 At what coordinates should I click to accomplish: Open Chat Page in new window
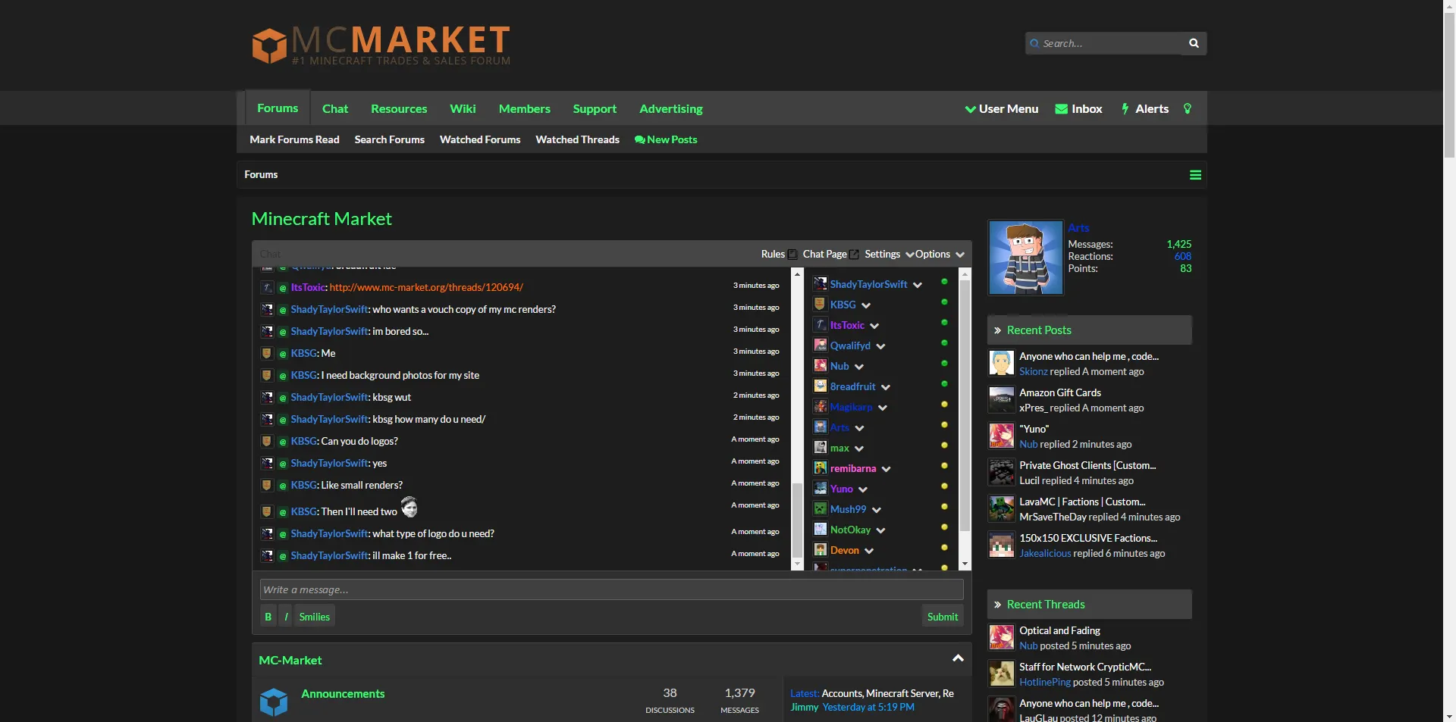(x=830, y=255)
